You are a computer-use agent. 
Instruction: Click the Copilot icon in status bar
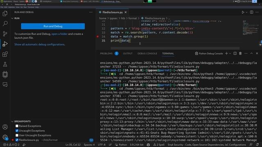pyautogui.click(x=148, y=145)
